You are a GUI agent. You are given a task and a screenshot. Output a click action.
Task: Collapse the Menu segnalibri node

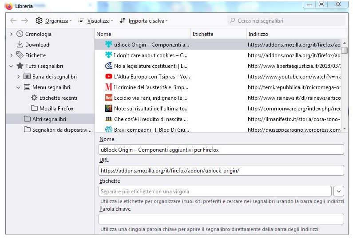[19, 87]
